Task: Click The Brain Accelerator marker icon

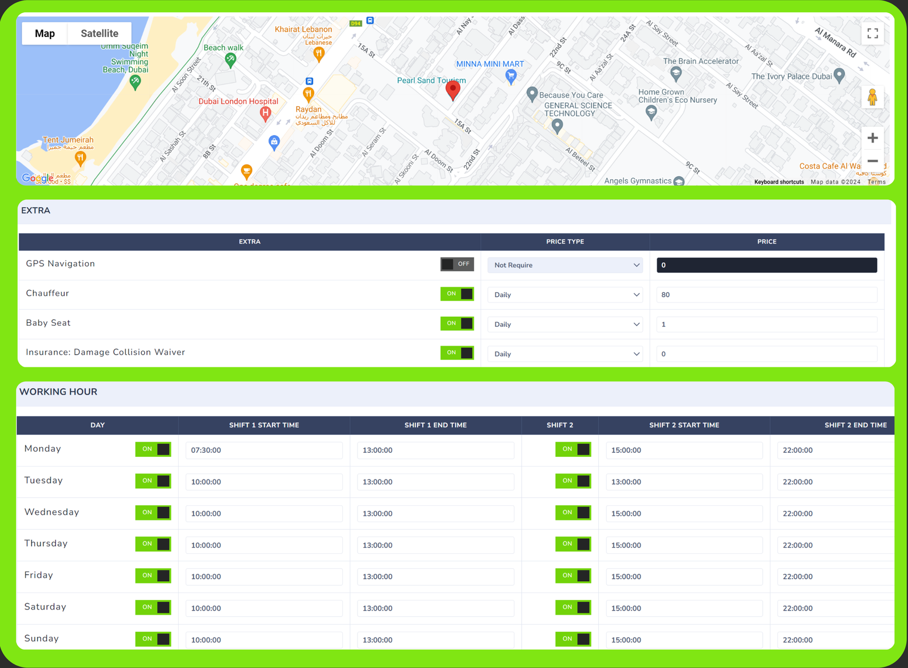Action: coord(675,73)
